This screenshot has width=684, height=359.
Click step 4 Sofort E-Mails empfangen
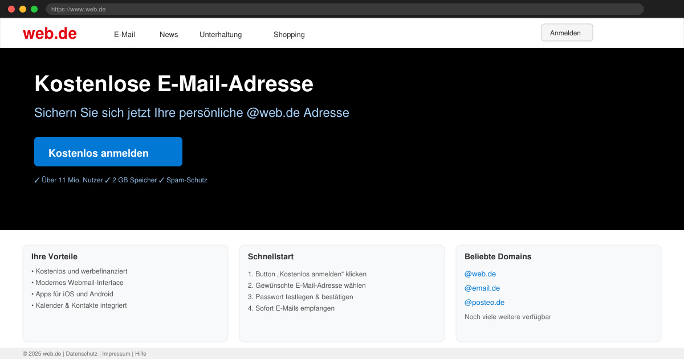coord(291,308)
